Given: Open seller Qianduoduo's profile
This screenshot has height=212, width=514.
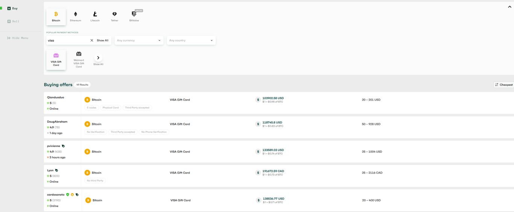Looking at the screenshot, I should pos(55,97).
